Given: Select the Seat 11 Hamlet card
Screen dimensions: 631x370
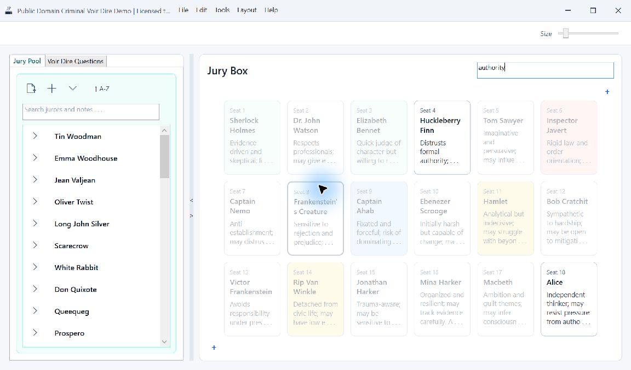Looking at the screenshot, I should 506,219.
